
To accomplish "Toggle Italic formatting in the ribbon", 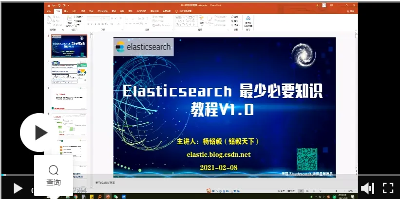I will [92, 24].
